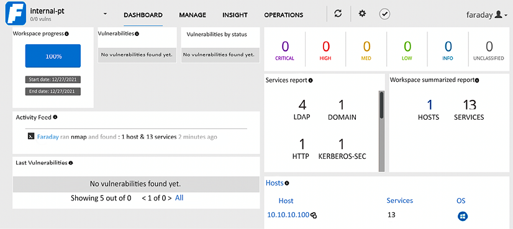Image resolution: width=513 pixels, height=229 pixels.
Task: Select the MED vulnerability counter
Action: 366,51
